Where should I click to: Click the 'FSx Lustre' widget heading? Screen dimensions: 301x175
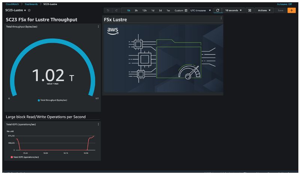[x=115, y=19]
